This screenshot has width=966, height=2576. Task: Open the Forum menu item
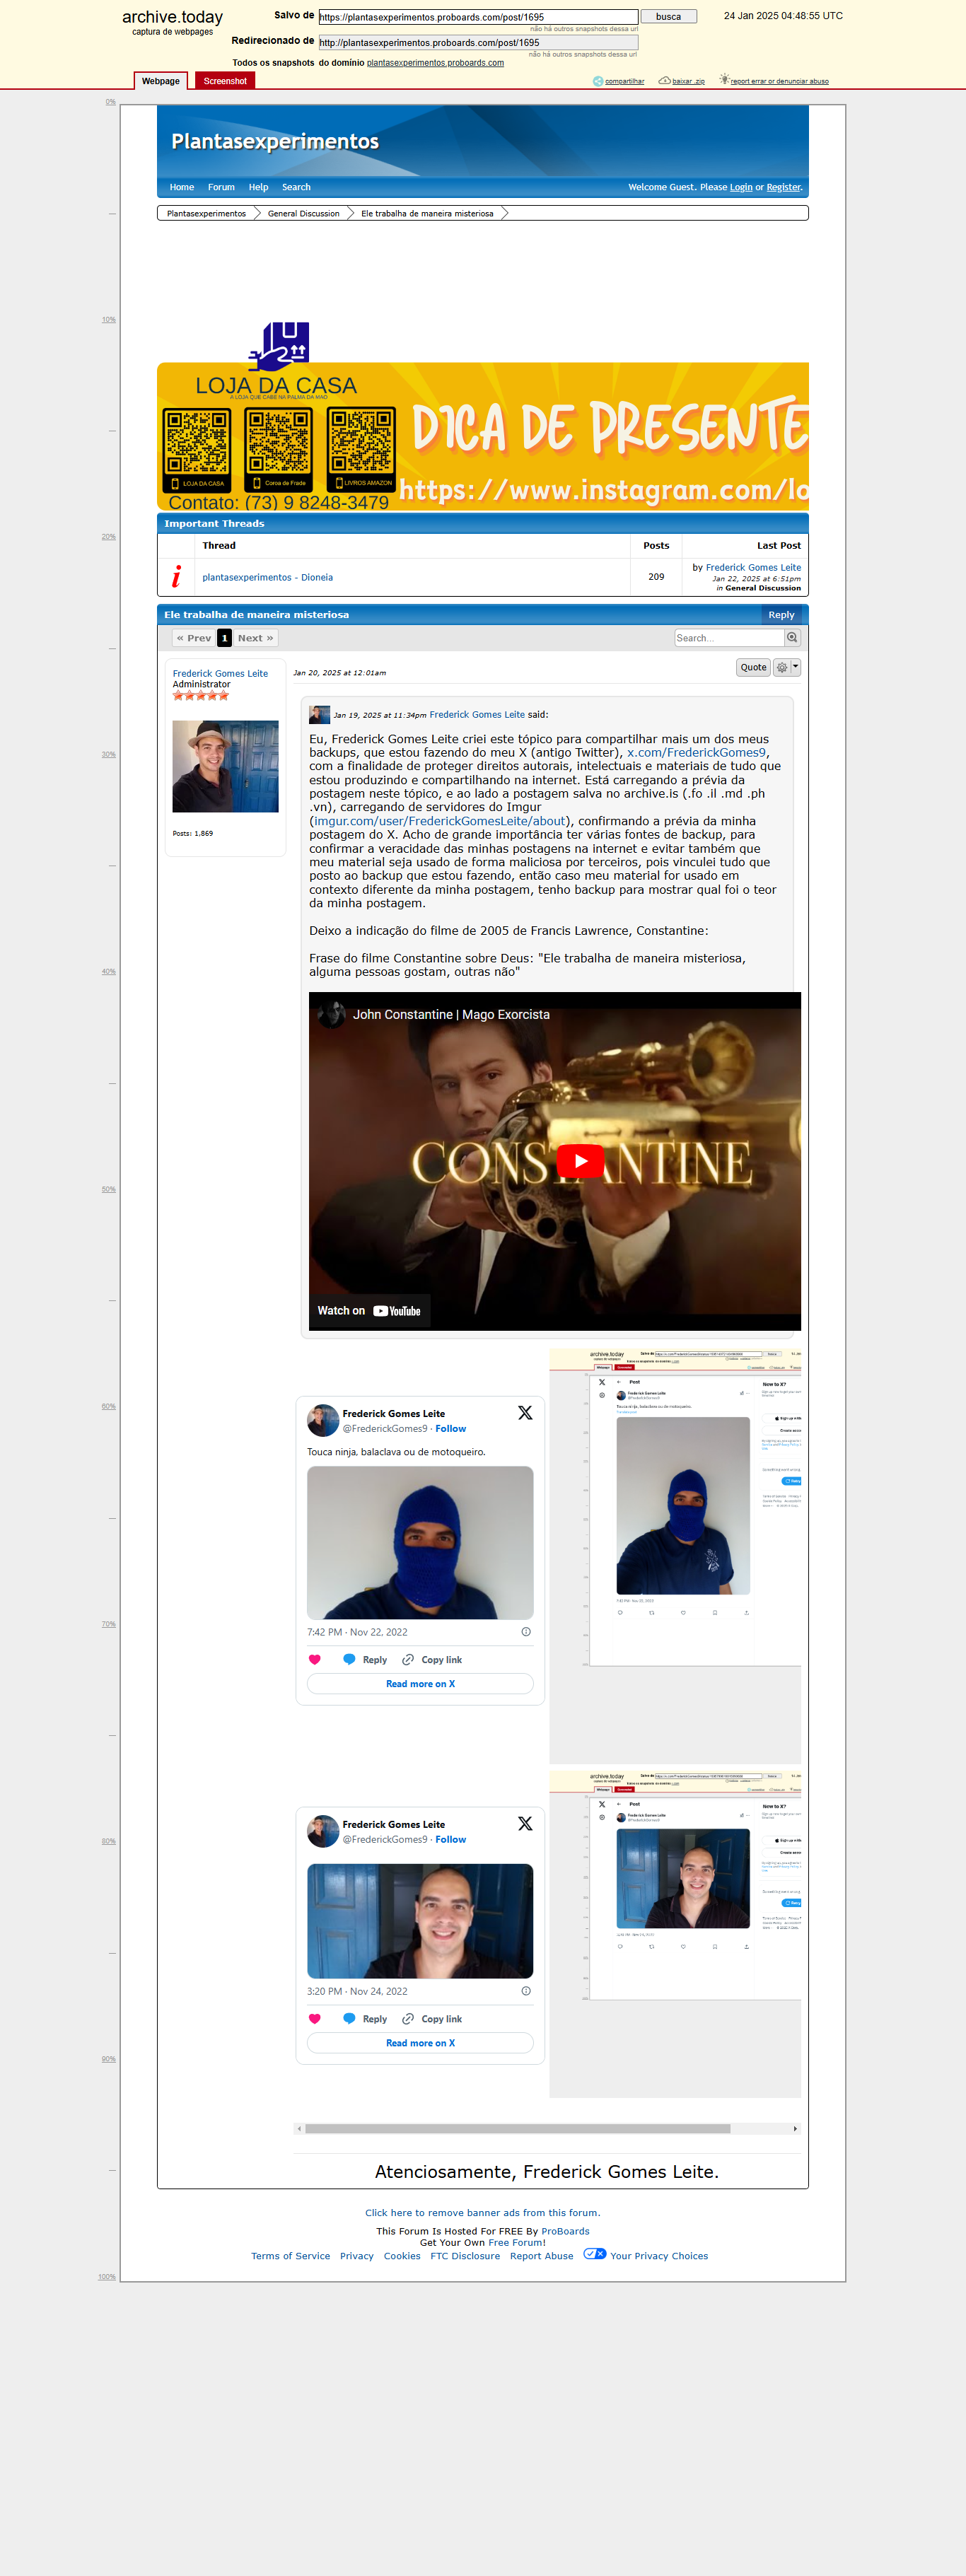tap(221, 187)
